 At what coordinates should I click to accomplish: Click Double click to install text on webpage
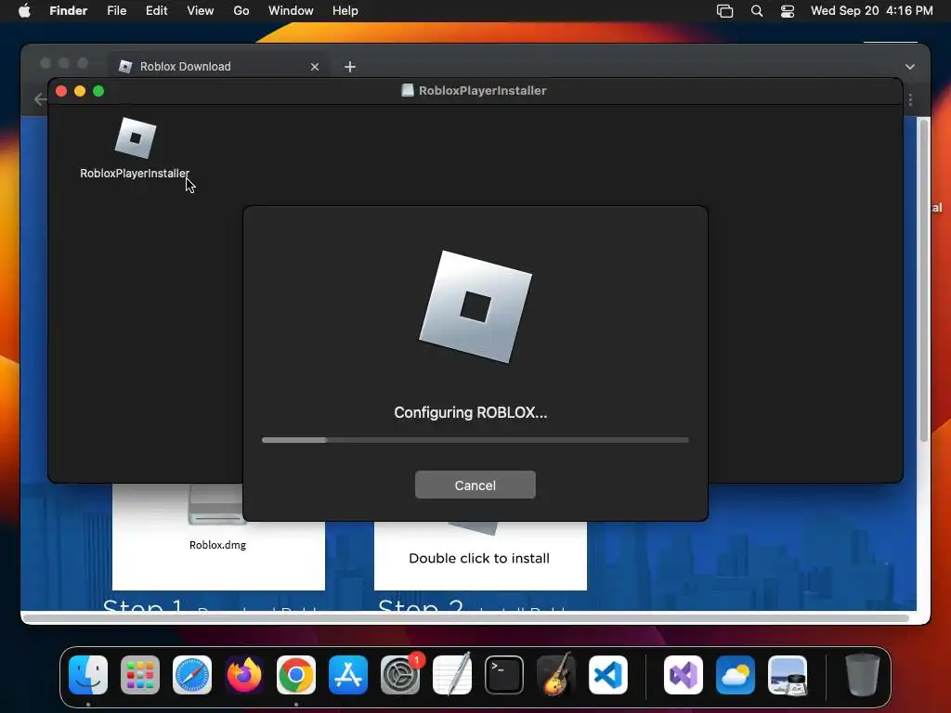coord(479,558)
